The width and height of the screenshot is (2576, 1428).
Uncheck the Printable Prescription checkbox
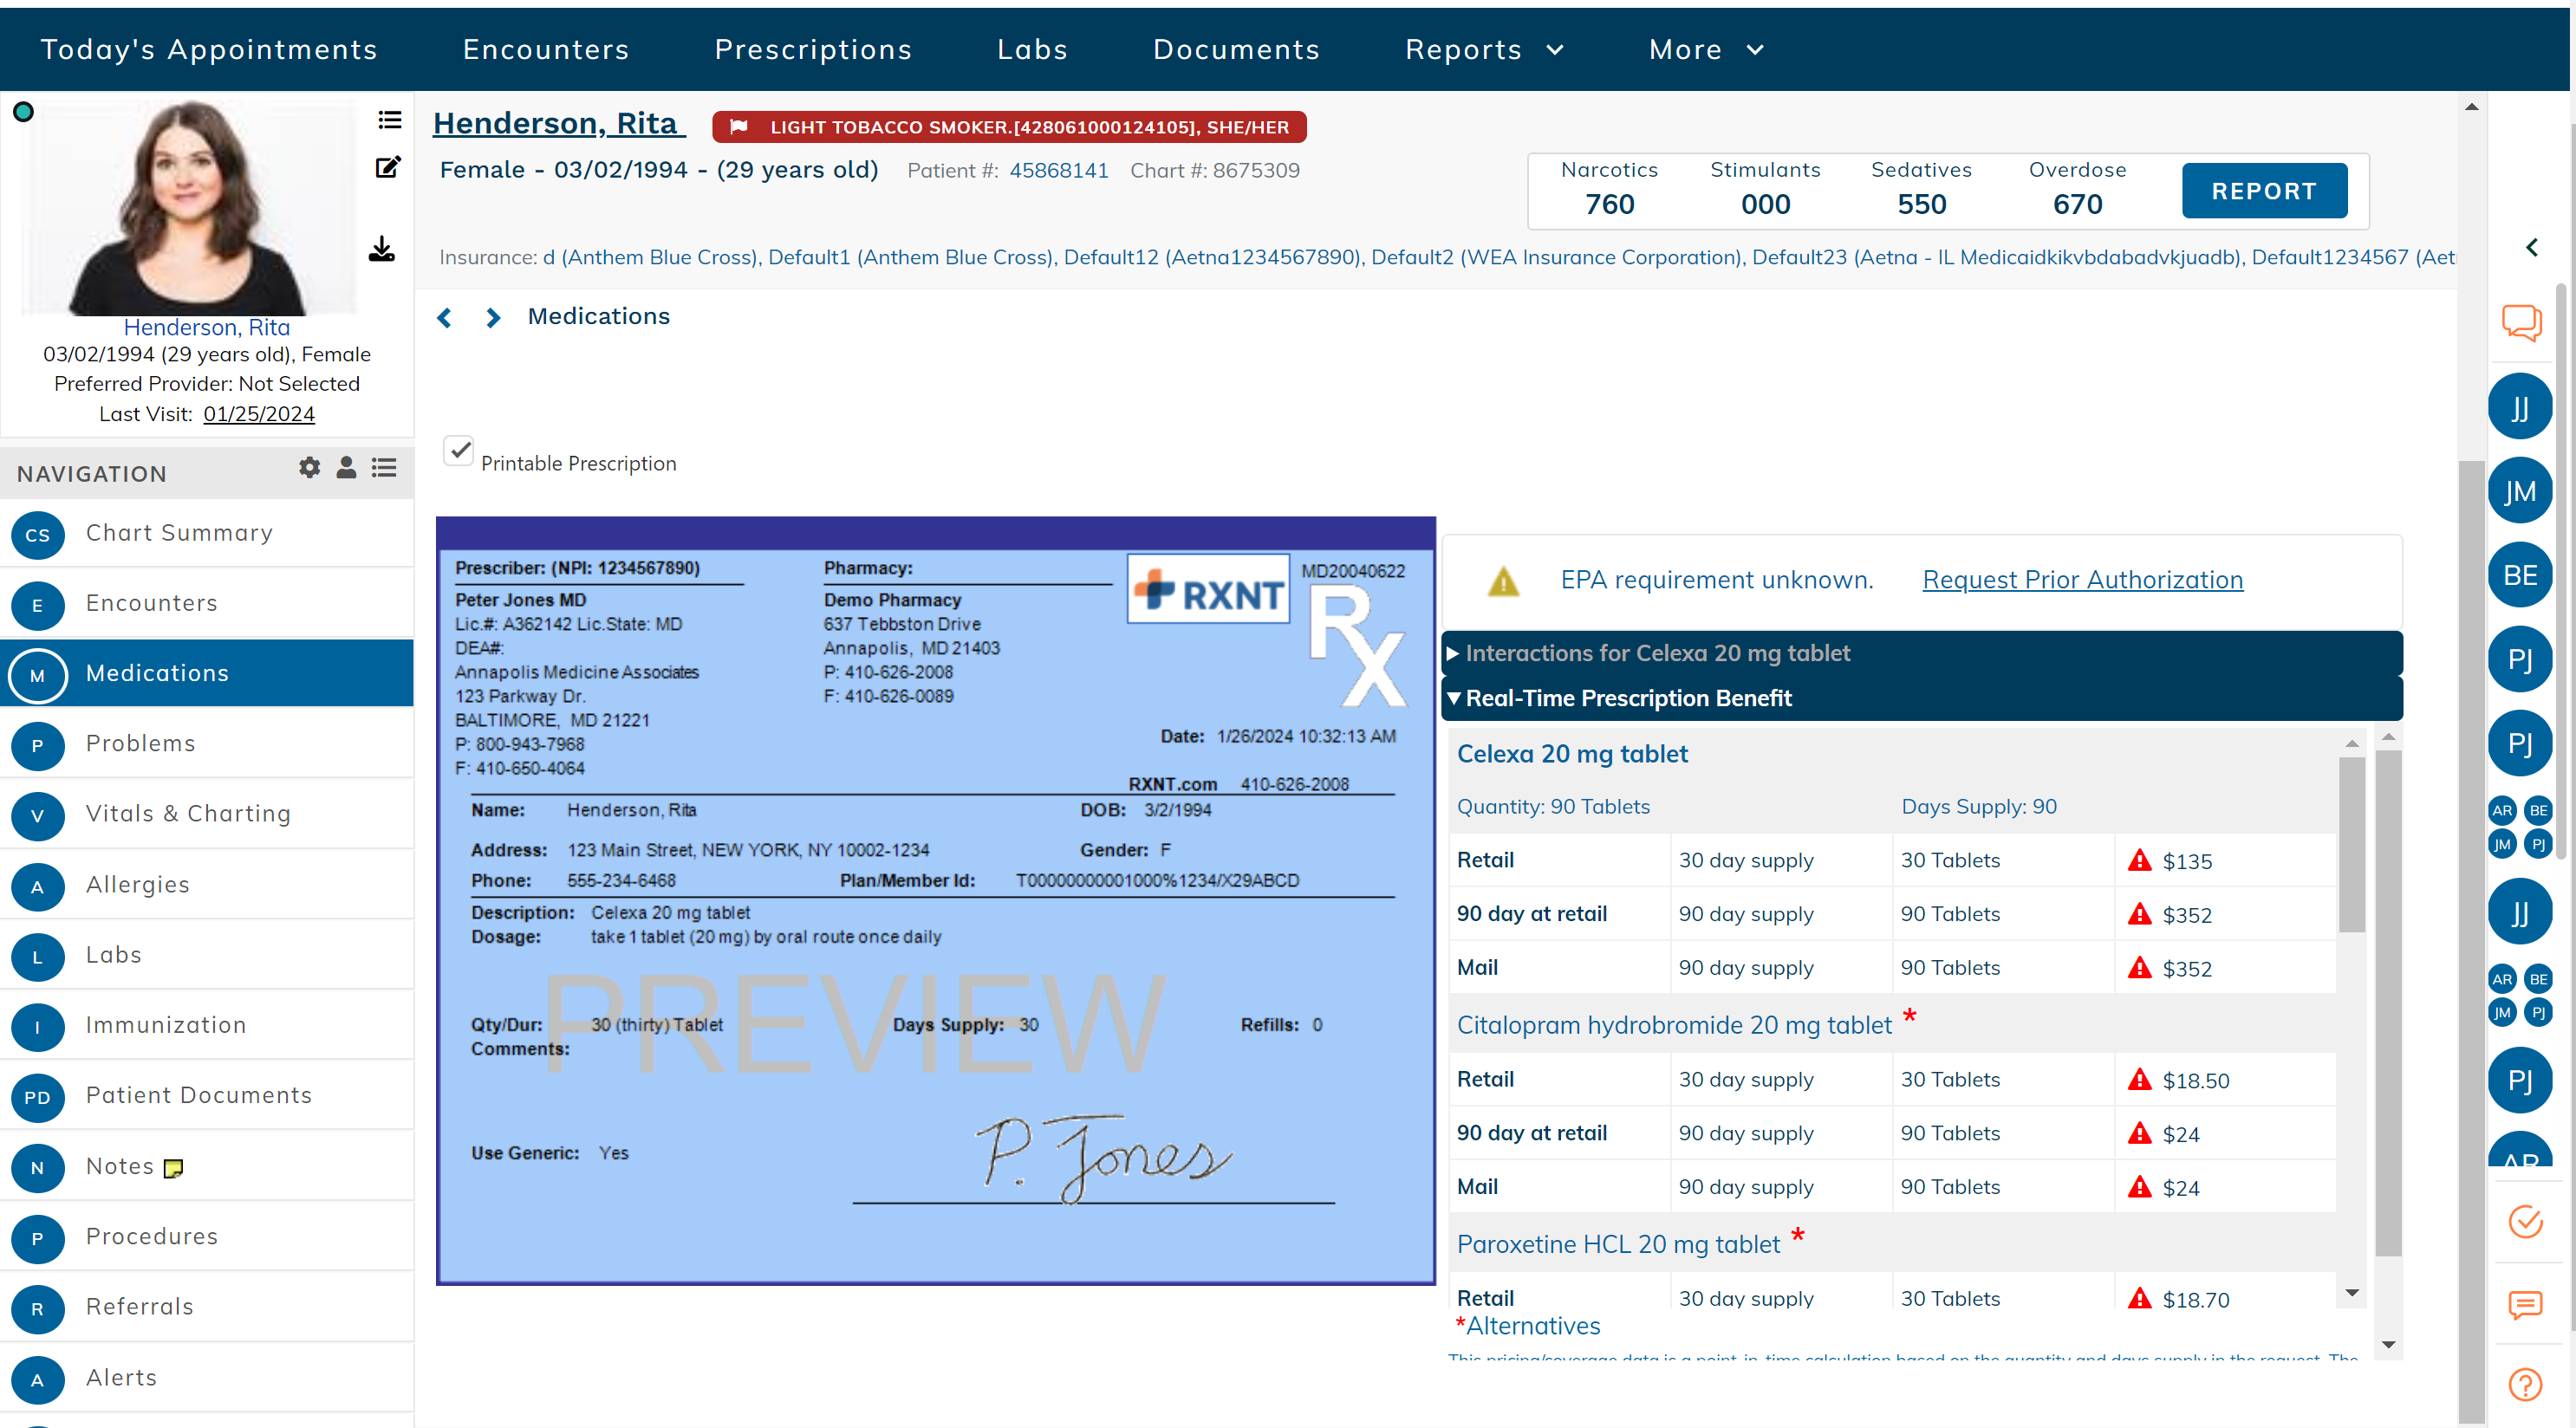459,451
